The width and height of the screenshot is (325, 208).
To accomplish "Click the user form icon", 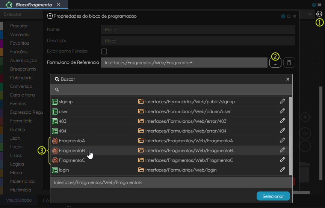I will pyautogui.click(x=55, y=112).
